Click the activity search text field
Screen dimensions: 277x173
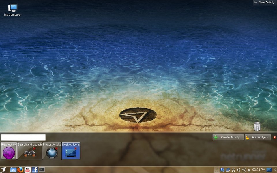tap(23, 137)
